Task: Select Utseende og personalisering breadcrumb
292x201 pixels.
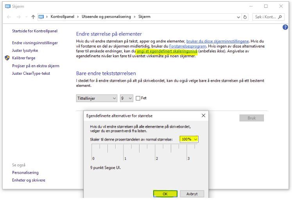Action: tap(106, 17)
